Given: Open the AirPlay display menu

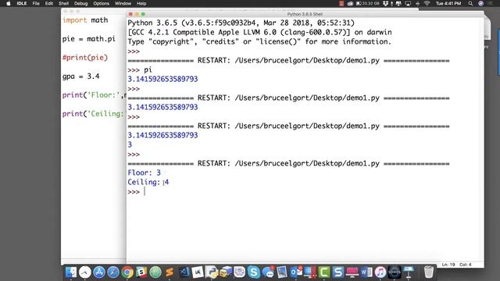Looking at the screenshot, I should click(408, 3).
